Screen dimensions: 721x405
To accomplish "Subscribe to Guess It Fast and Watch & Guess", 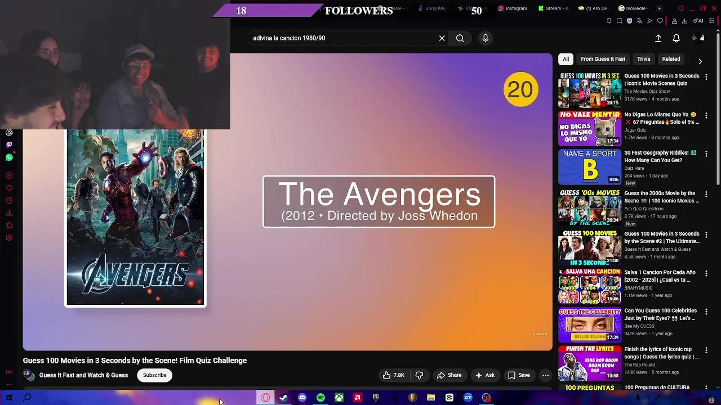I will (154, 375).
